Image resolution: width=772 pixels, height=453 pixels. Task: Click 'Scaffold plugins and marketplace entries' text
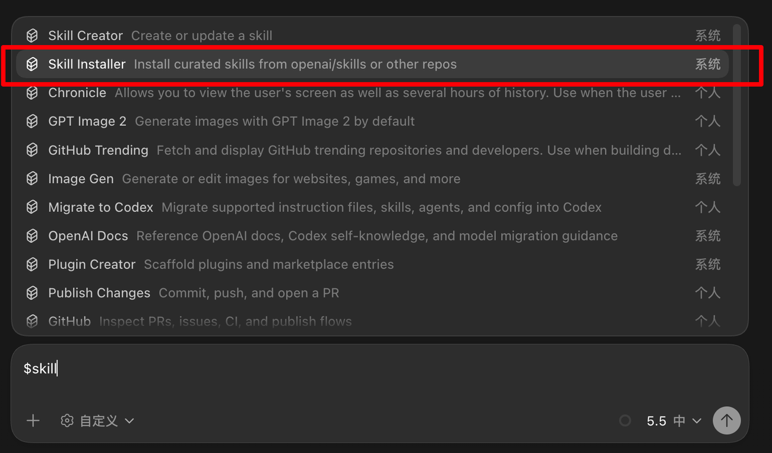click(269, 264)
